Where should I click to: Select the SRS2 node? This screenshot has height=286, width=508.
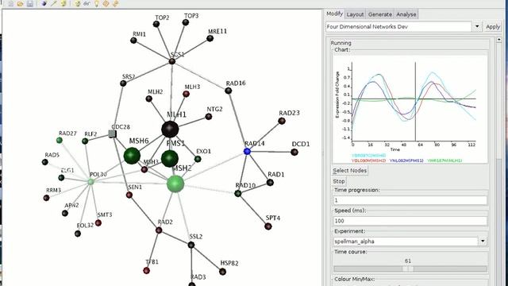[123, 83]
